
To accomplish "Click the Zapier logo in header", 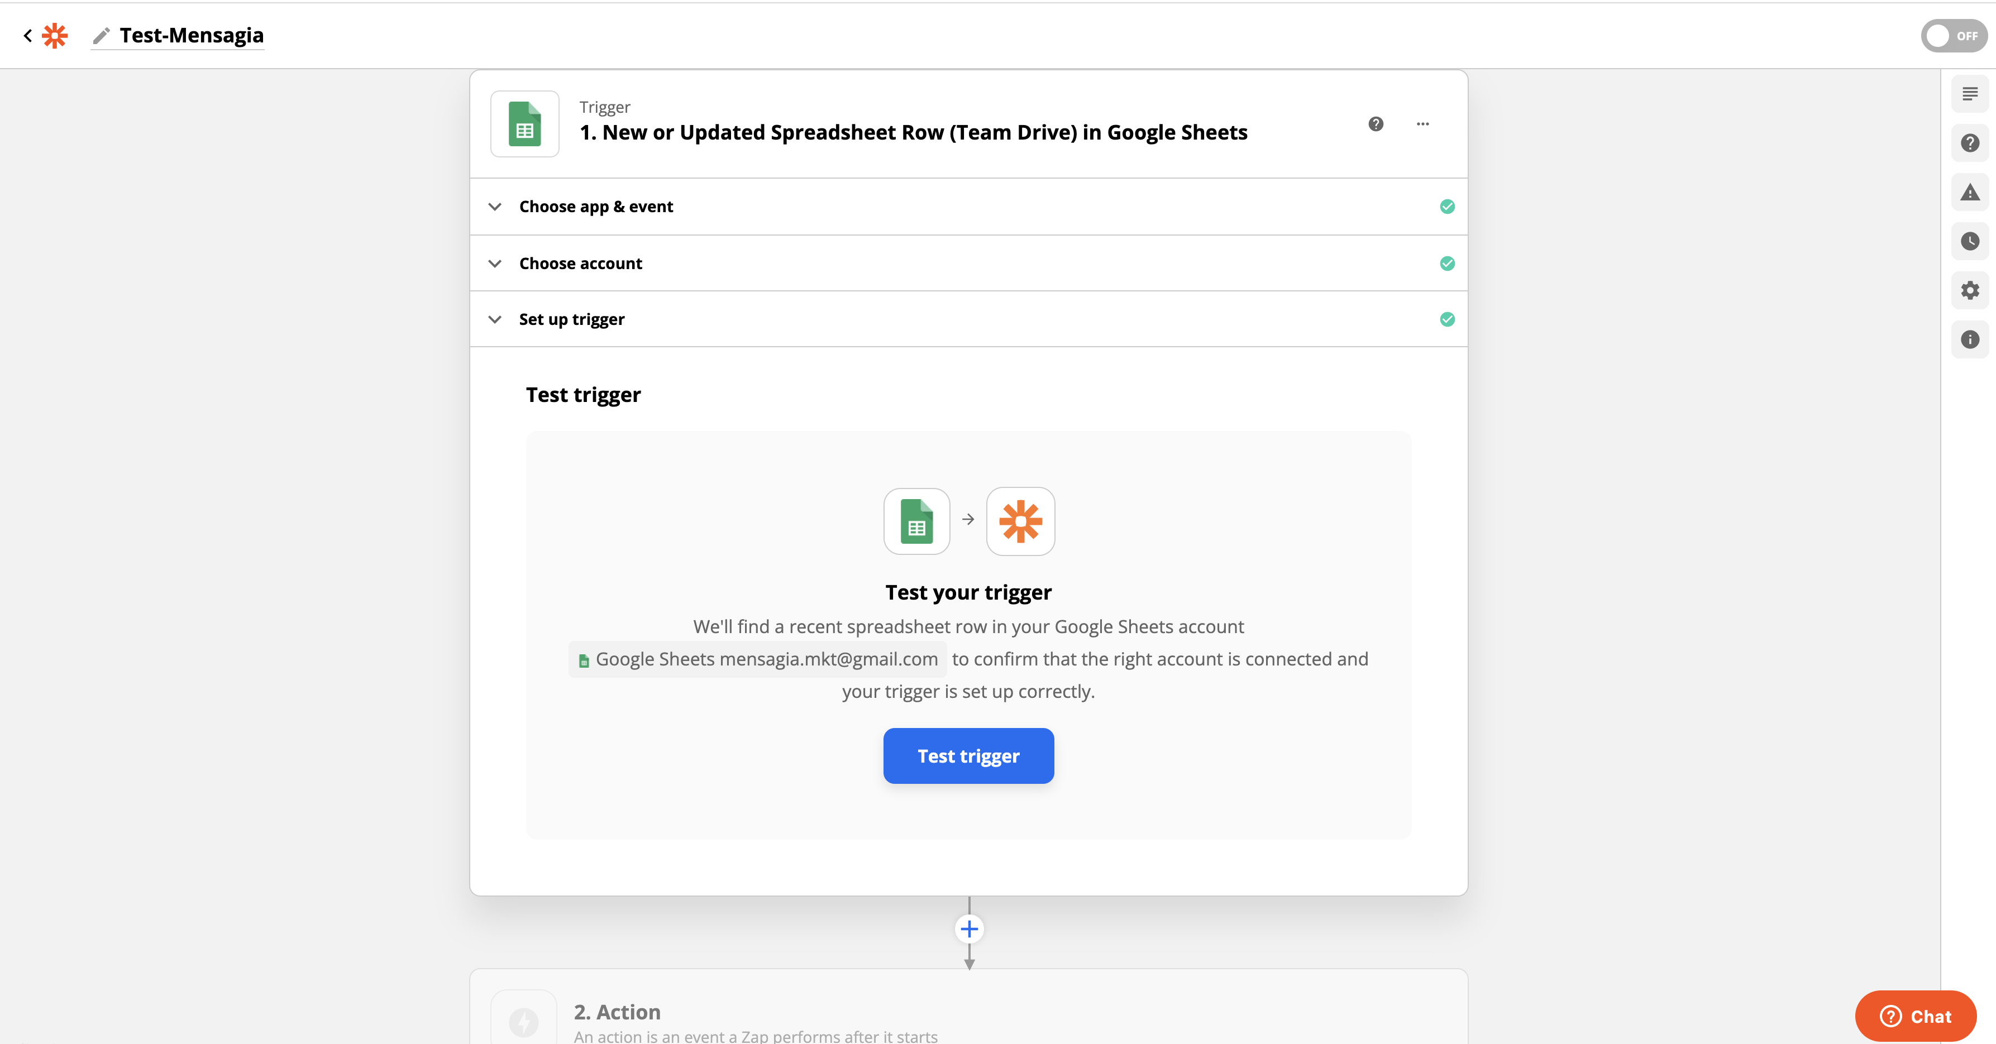I will coord(54,36).
